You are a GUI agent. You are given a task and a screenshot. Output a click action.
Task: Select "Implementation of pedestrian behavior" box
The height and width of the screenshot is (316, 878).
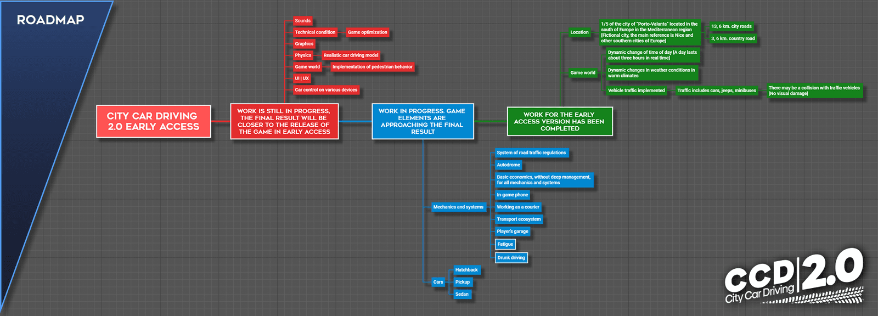(373, 67)
